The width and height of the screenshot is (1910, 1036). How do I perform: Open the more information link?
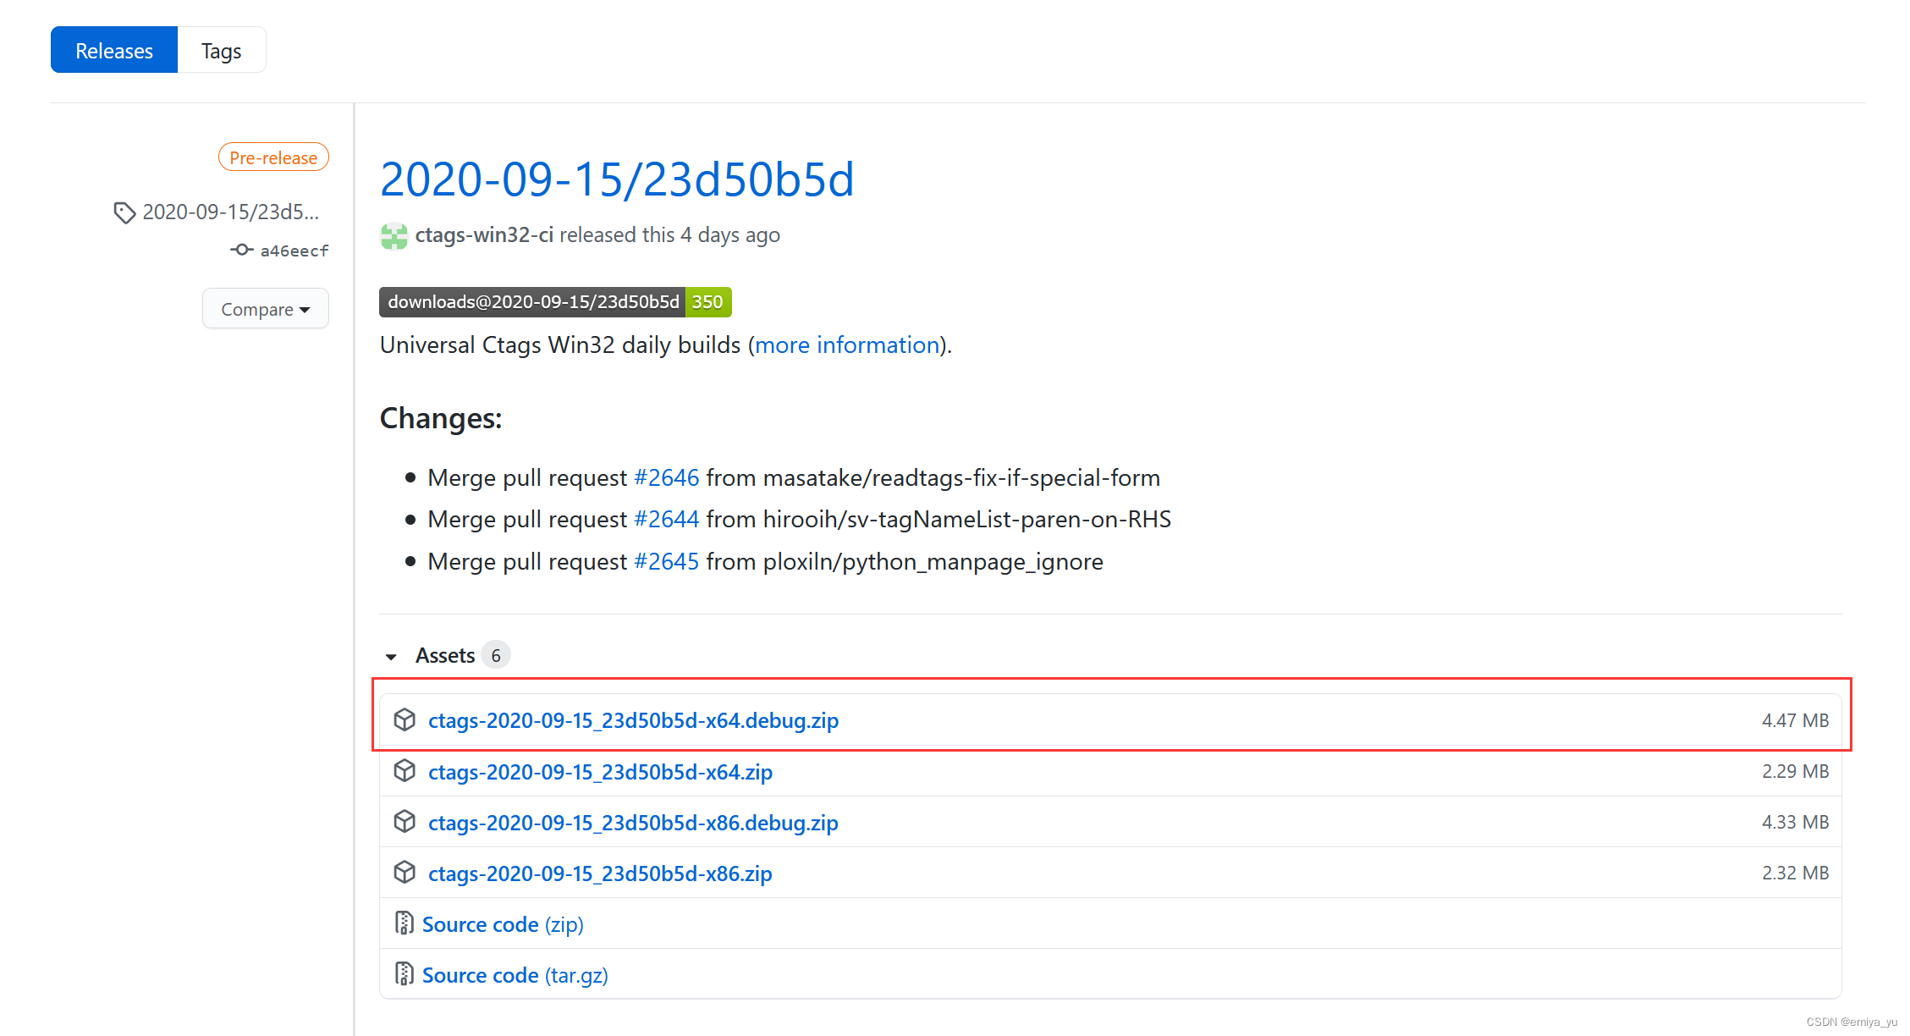click(x=846, y=345)
